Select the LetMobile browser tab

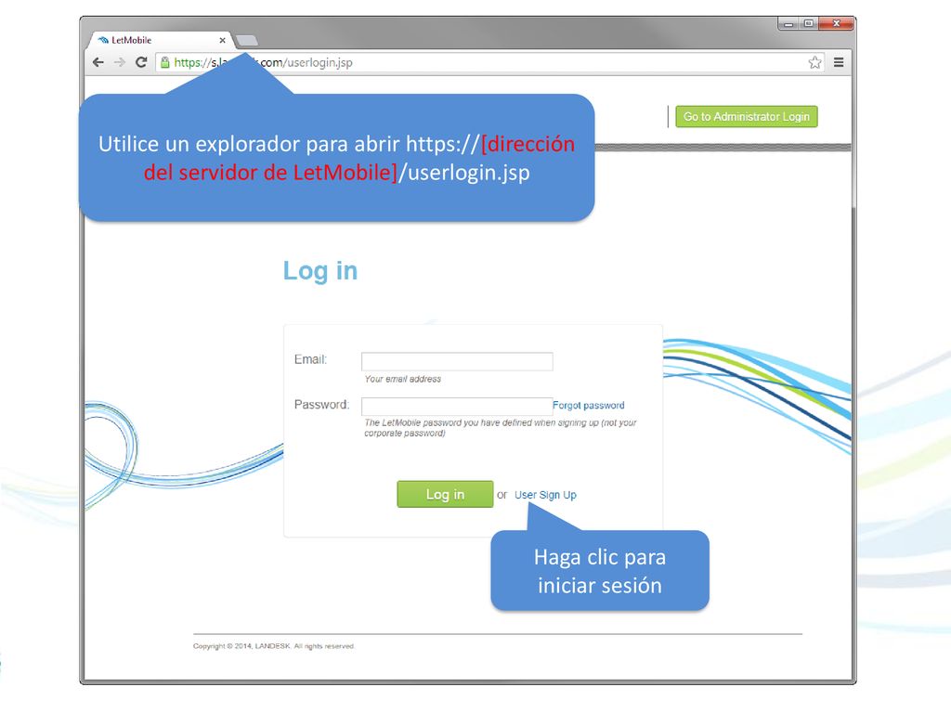tap(161, 40)
